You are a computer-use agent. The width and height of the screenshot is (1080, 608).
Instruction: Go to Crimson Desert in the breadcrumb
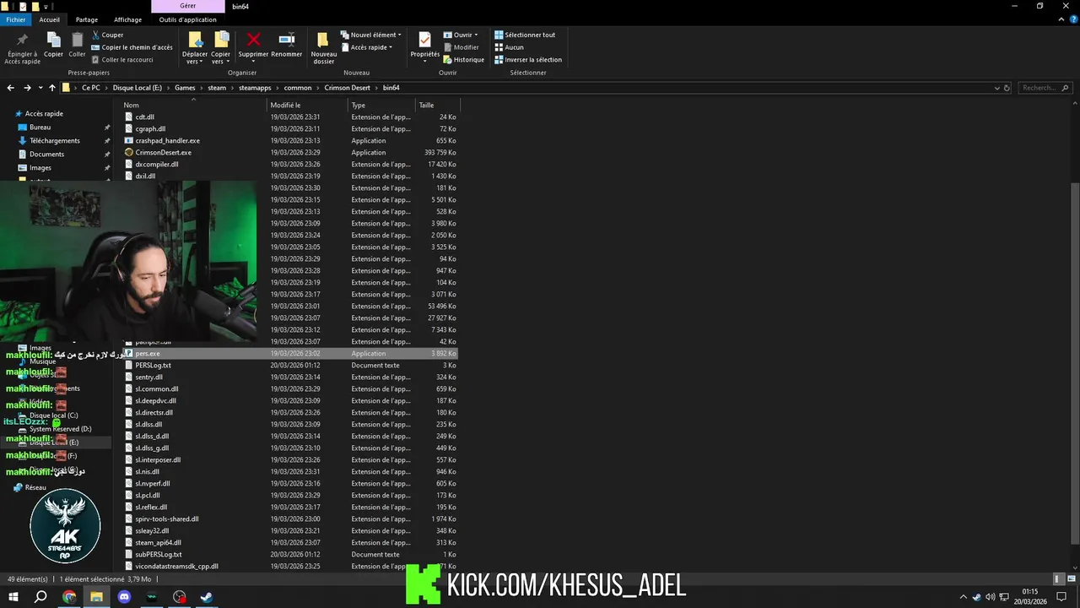[x=348, y=88]
